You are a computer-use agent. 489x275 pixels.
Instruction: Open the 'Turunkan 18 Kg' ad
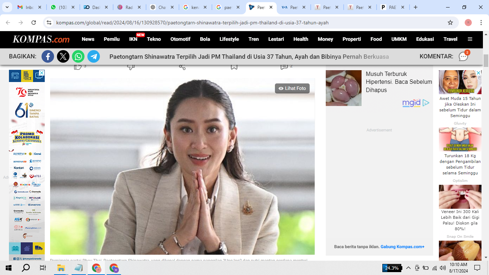[x=460, y=164]
